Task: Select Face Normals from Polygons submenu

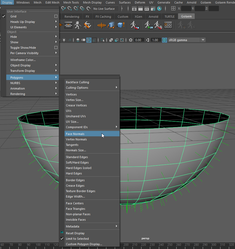Action: pos(75,134)
